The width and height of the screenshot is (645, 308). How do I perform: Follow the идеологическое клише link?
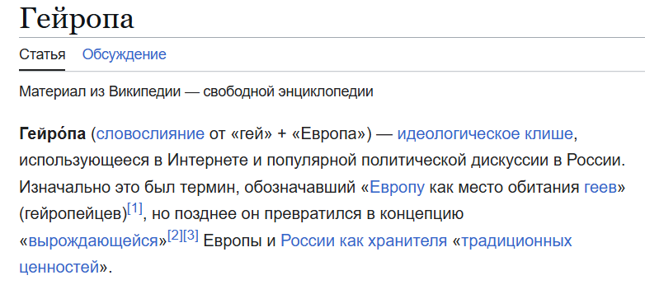[x=485, y=134]
